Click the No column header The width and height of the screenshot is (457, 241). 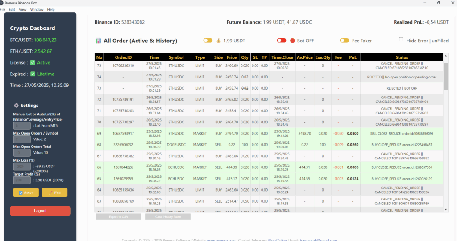(x=99, y=57)
